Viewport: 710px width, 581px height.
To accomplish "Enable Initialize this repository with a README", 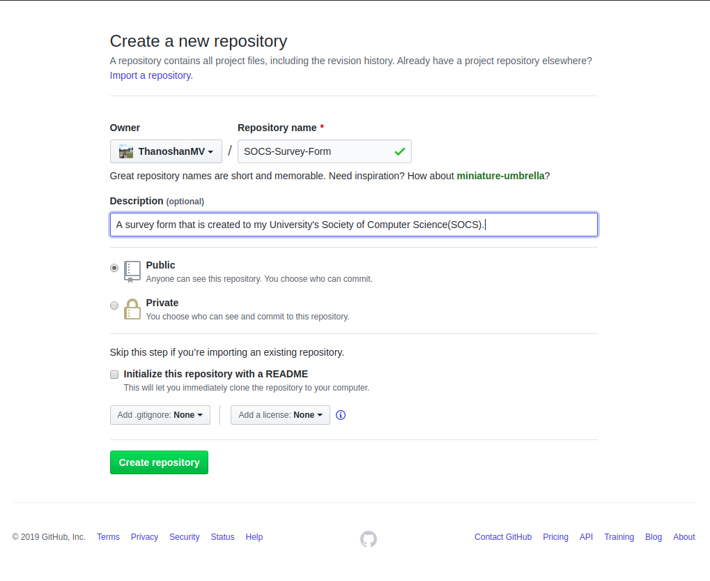I will point(114,375).
